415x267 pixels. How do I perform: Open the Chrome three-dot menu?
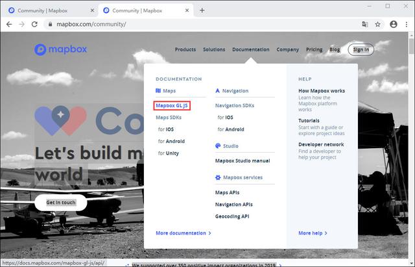[x=407, y=25]
